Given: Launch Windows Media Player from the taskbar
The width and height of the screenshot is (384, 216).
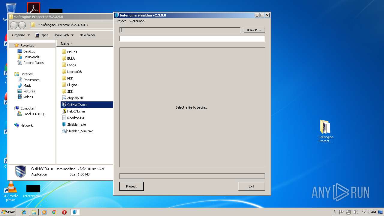Looking at the screenshot, I should coord(44,212).
